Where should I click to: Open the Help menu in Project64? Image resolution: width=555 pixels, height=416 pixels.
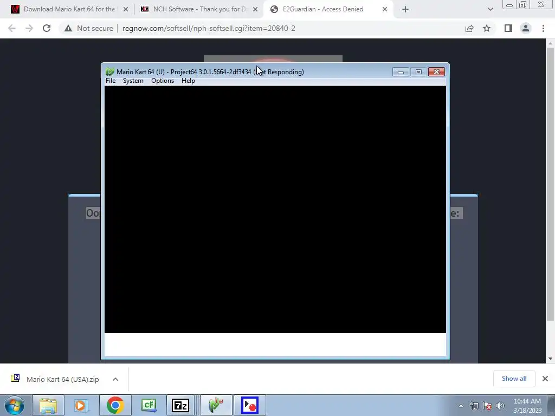point(188,81)
